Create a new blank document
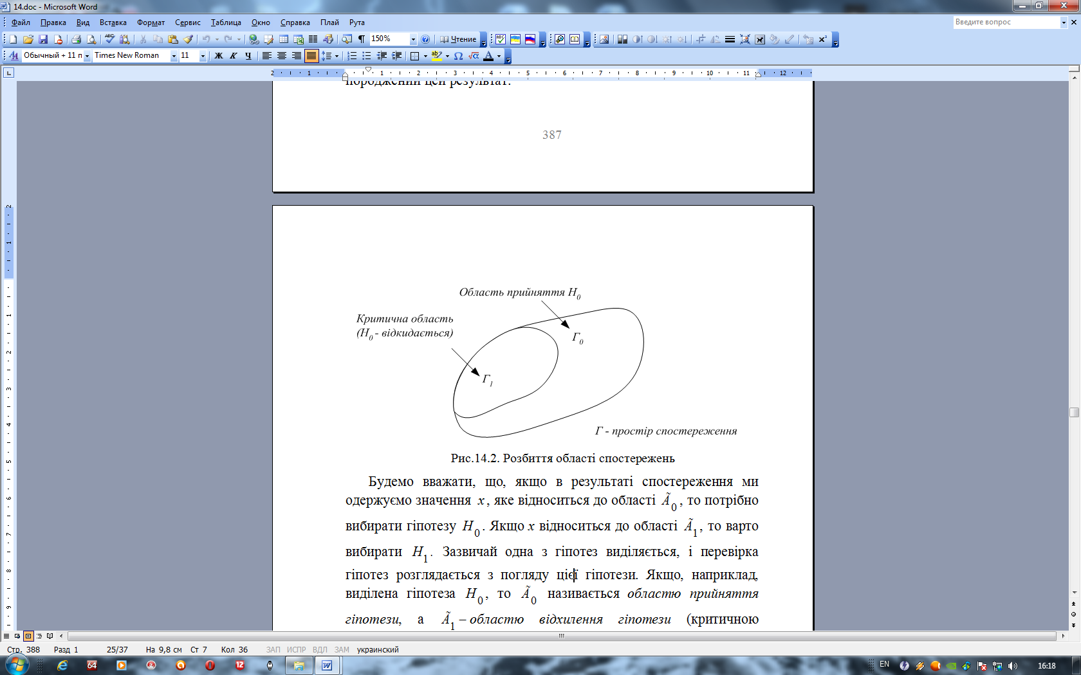 click(13, 39)
